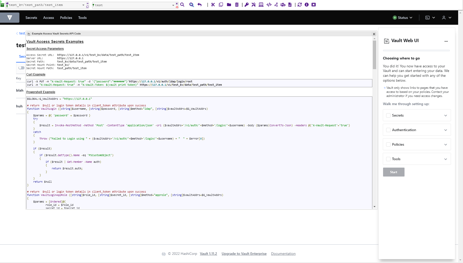Click the Vault Web UI guide icon
The width and height of the screenshot is (463, 263).
(387, 41)
